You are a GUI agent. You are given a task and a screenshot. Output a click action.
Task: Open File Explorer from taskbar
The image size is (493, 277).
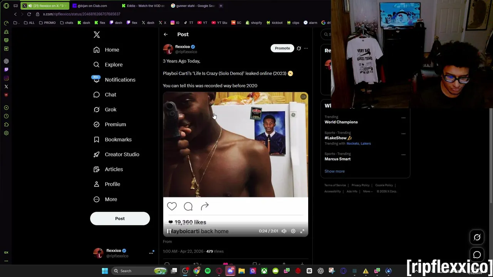click(x=241, y=271)
